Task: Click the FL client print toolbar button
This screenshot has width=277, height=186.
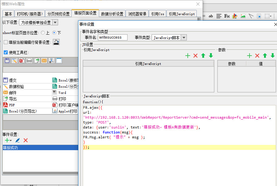Action: (22, 61)
